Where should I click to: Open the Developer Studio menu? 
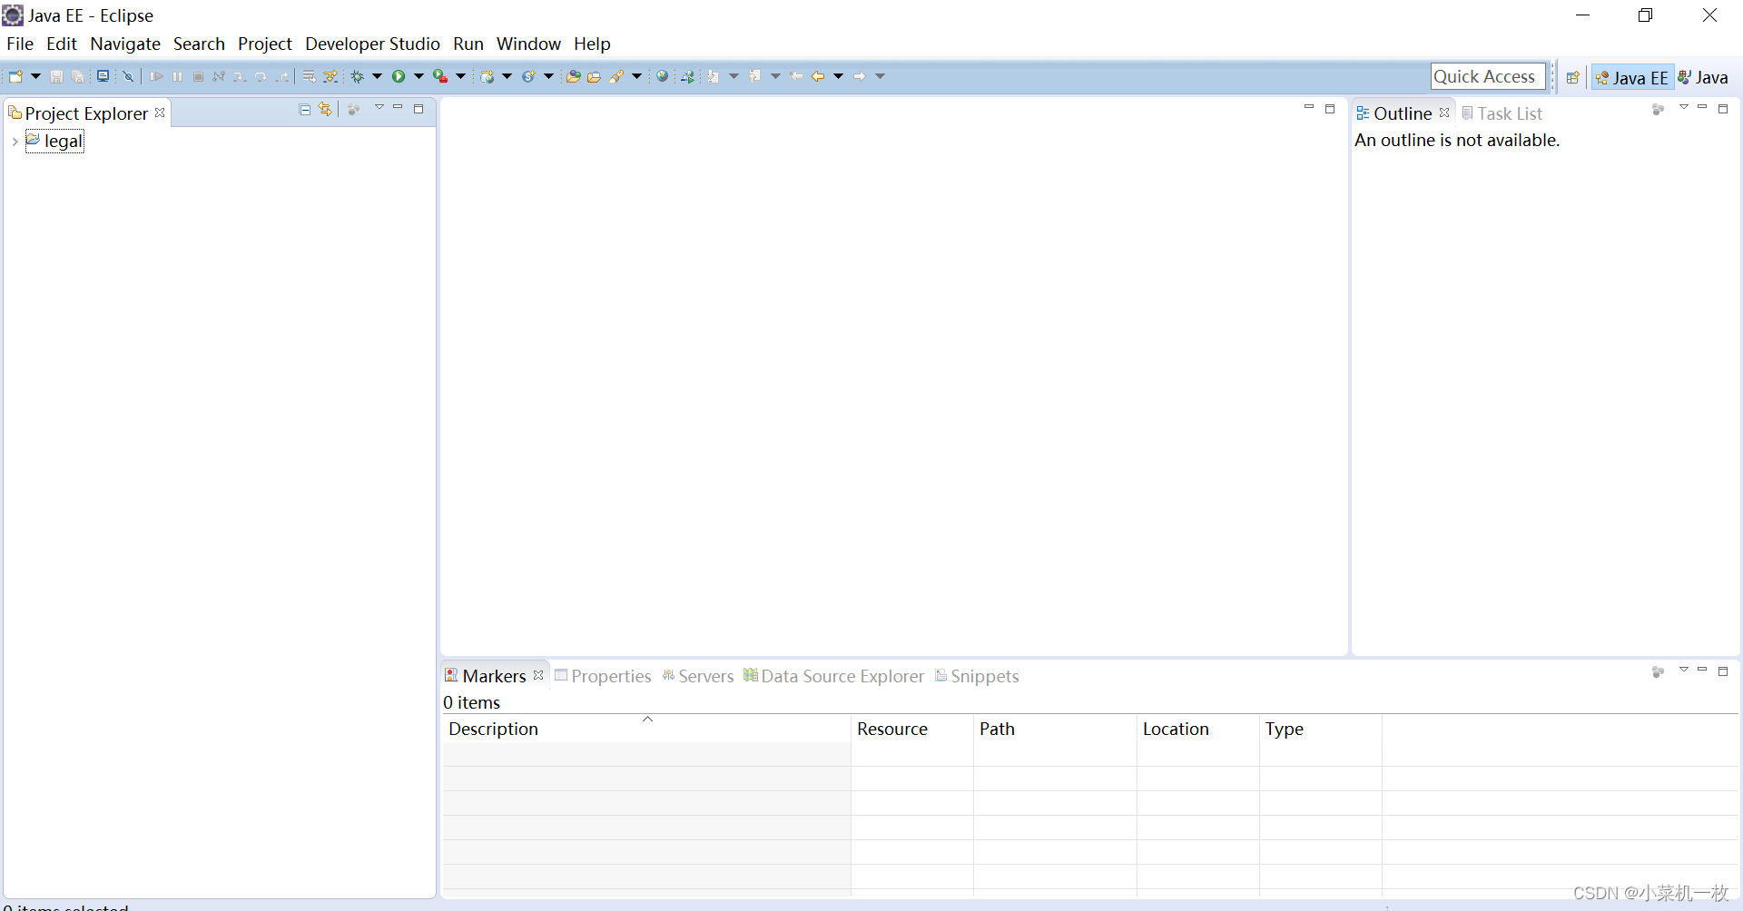click(372, 44)
